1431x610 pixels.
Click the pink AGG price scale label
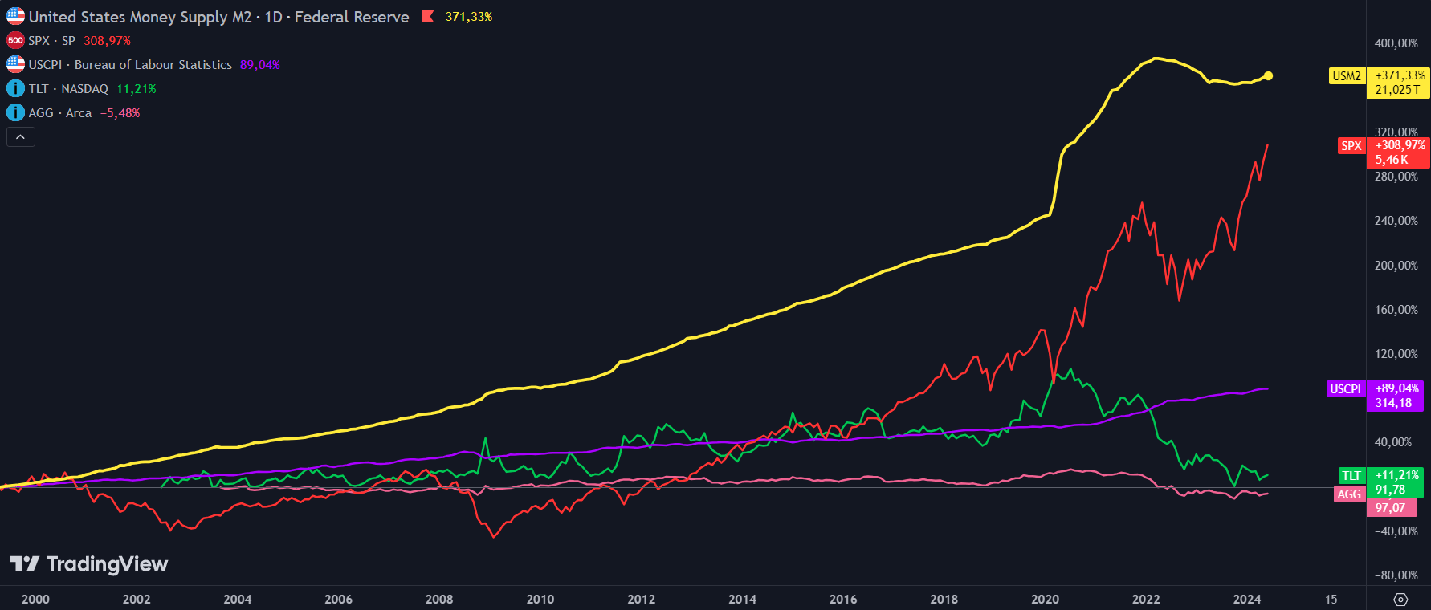tap(1349, 494)
